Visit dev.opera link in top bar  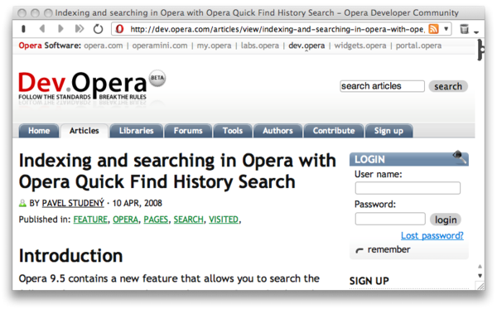click(306, 46)
